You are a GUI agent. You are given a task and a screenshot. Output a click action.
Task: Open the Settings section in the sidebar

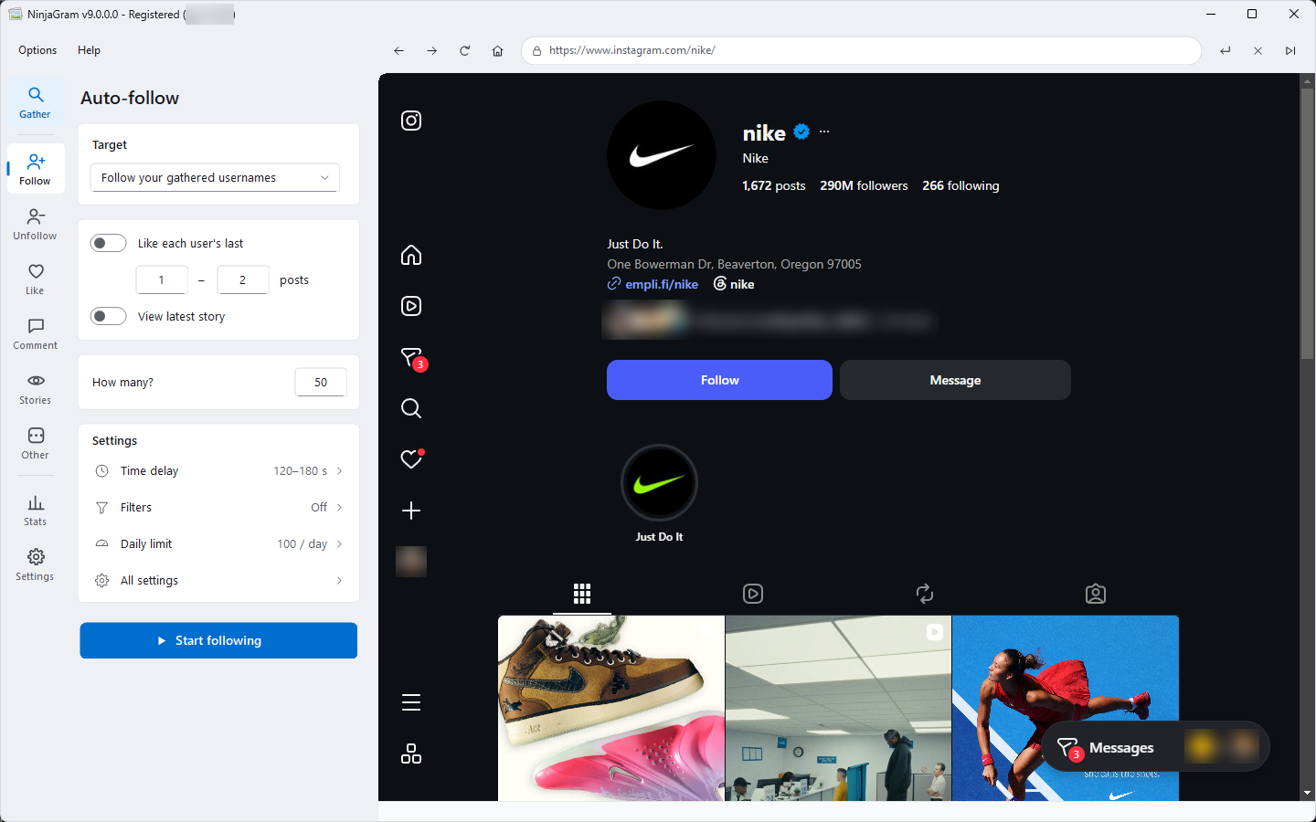pos(35,565)
